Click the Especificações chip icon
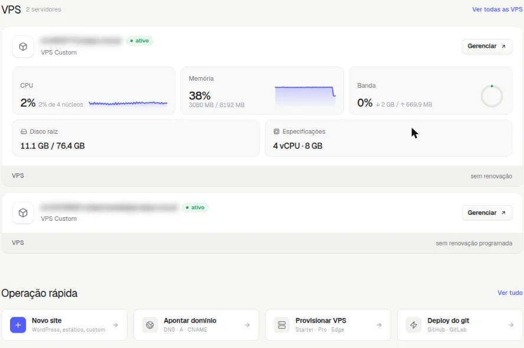The height and width of the screenshot is (348, 524). [276, 132]
